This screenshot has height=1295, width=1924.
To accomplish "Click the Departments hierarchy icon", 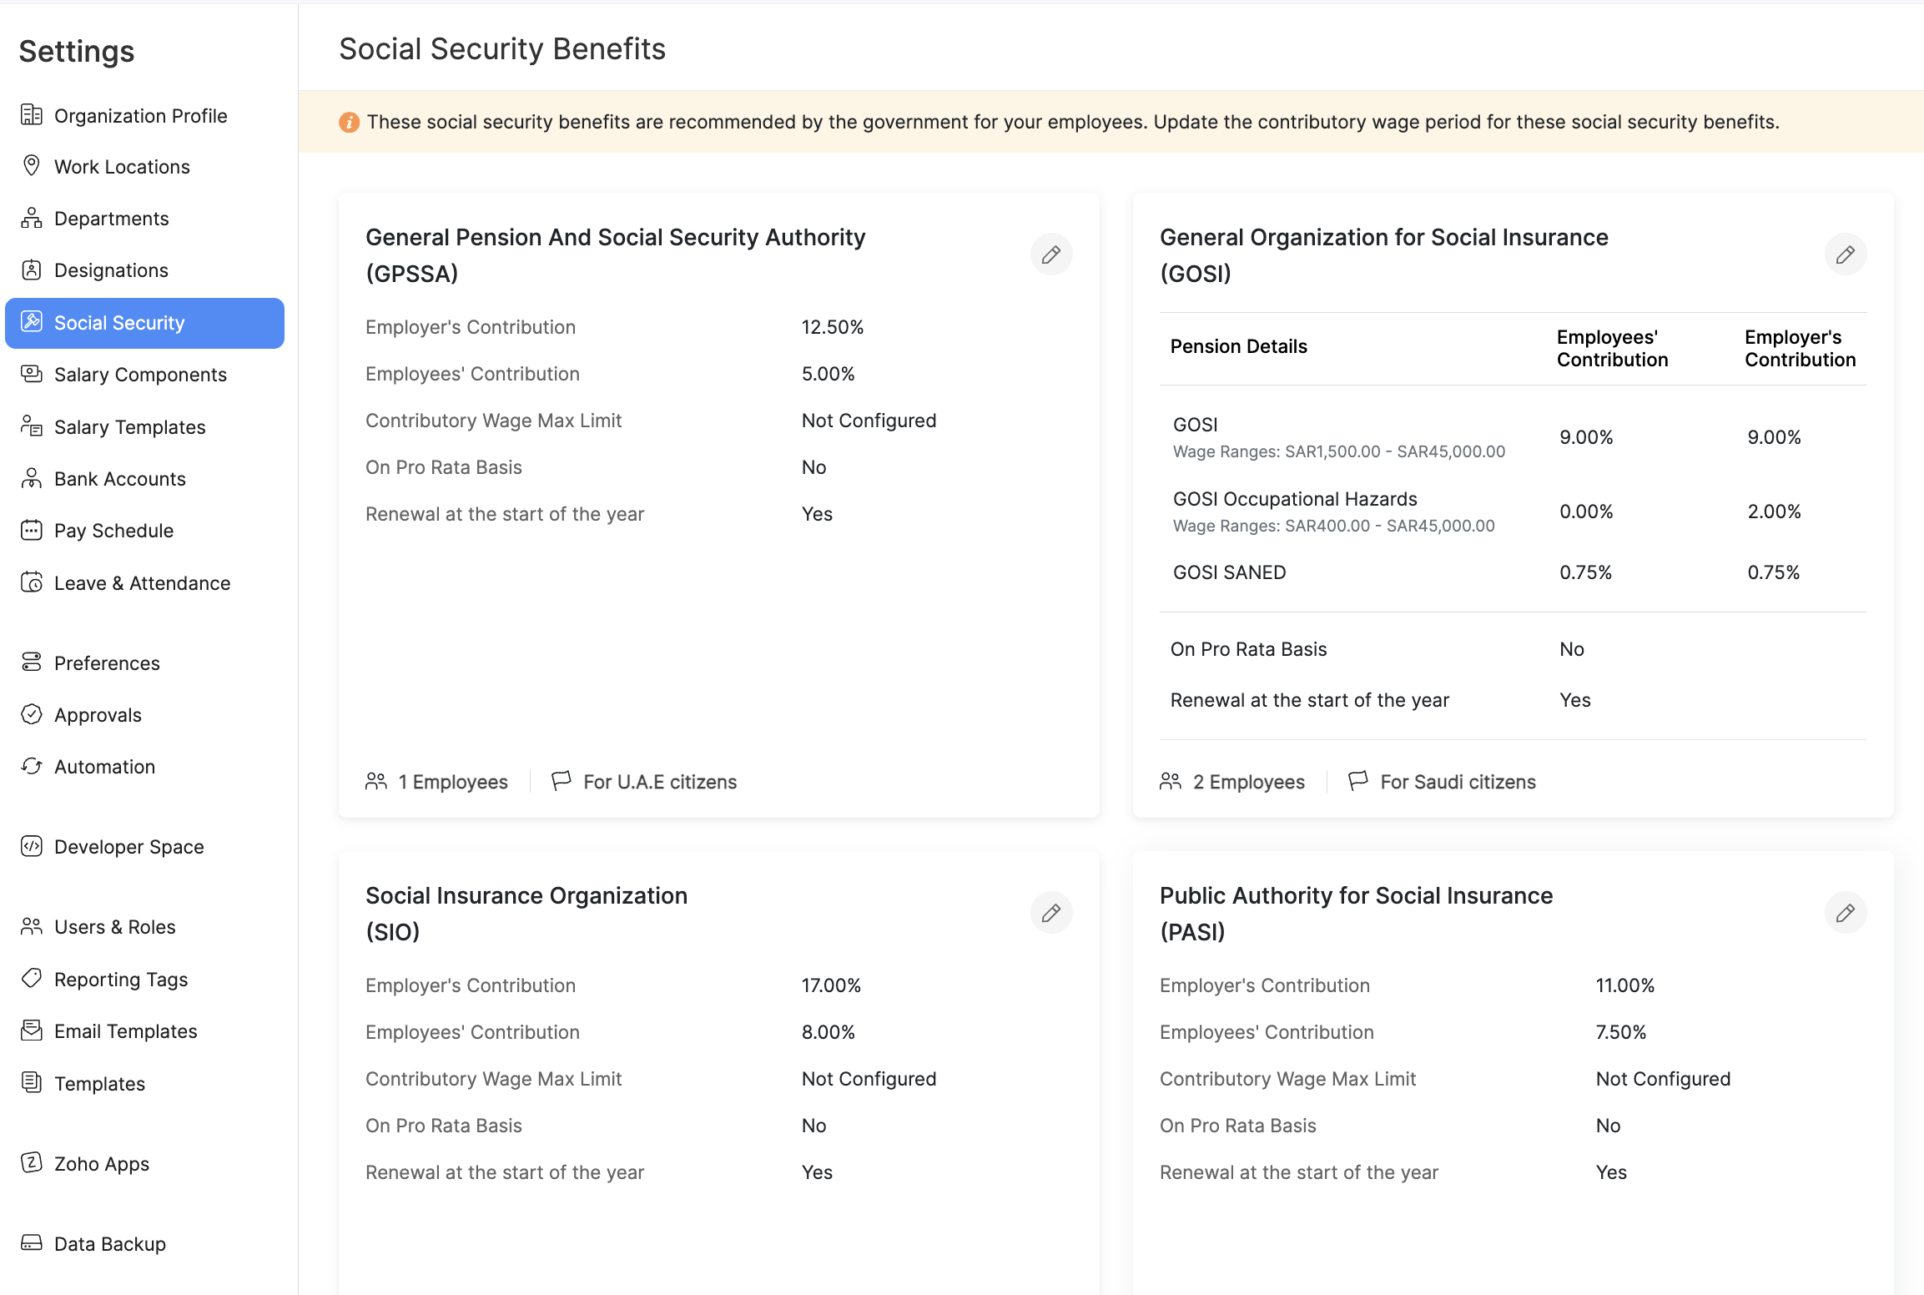I will click(x=32, y=218).
